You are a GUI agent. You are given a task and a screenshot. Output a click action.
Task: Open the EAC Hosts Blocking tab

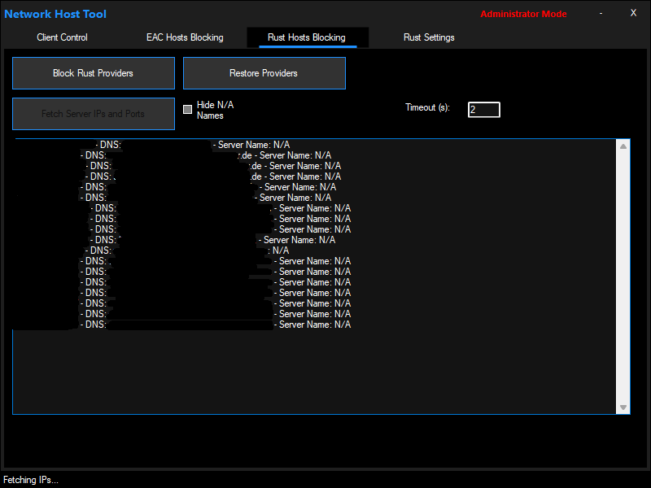click(185, 37)
